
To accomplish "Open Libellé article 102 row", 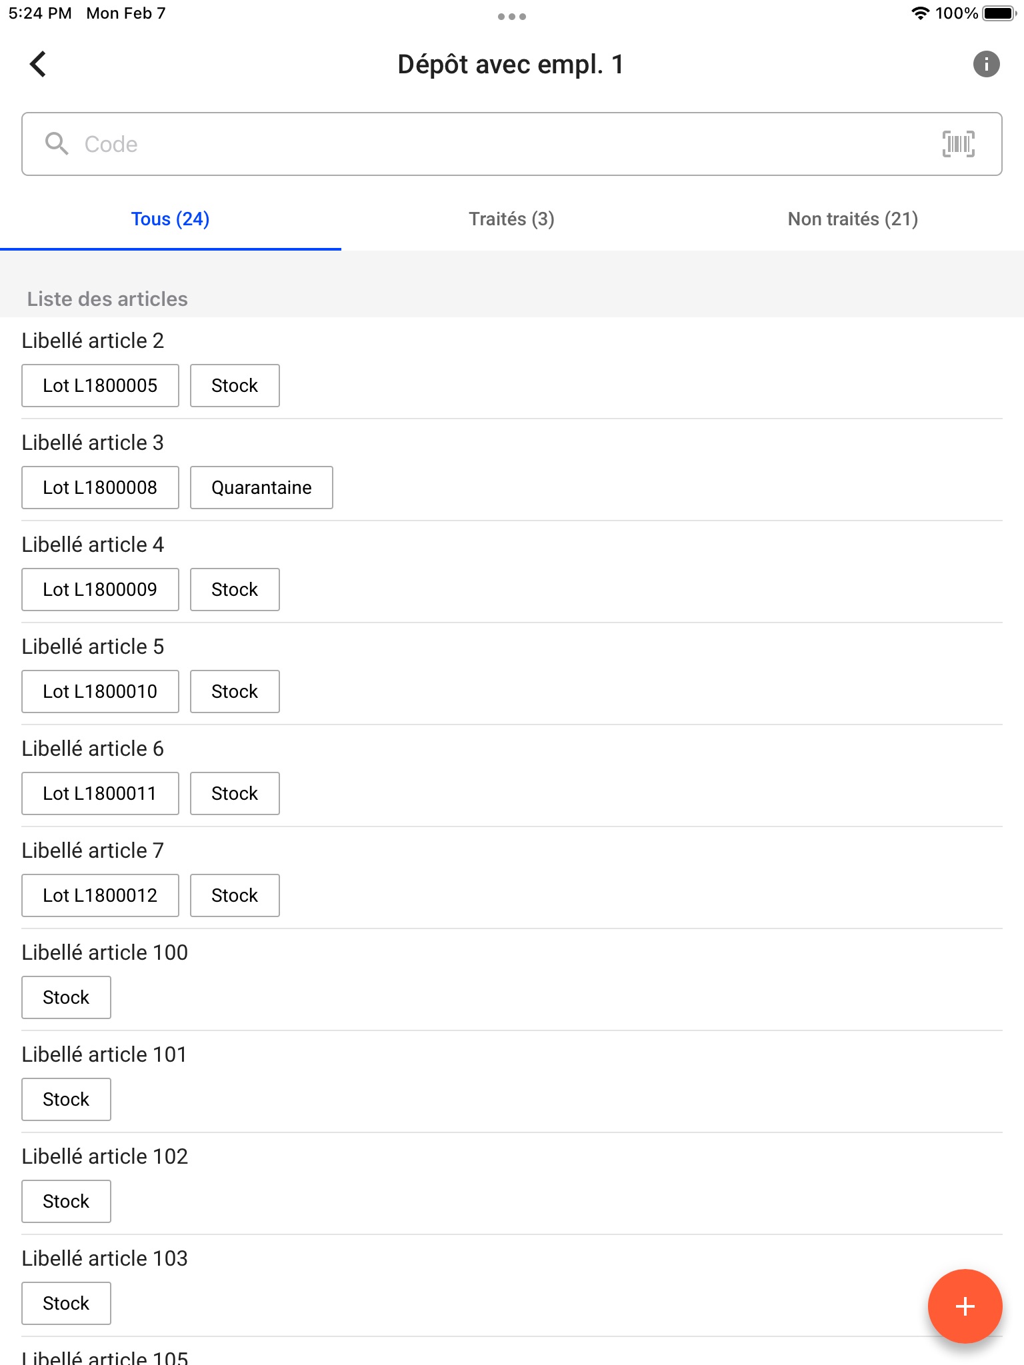I will 512,1184.
